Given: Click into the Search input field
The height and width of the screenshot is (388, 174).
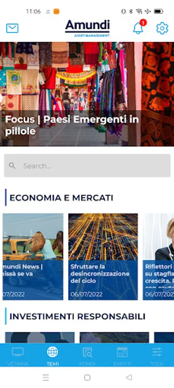Looking at the screenshot, I should pyautogui.click(x=87, y=166).
